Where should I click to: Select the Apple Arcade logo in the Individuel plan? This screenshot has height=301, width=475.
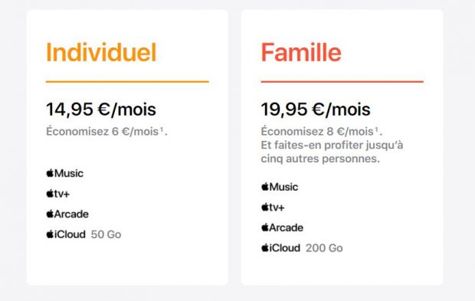[67, 214]
